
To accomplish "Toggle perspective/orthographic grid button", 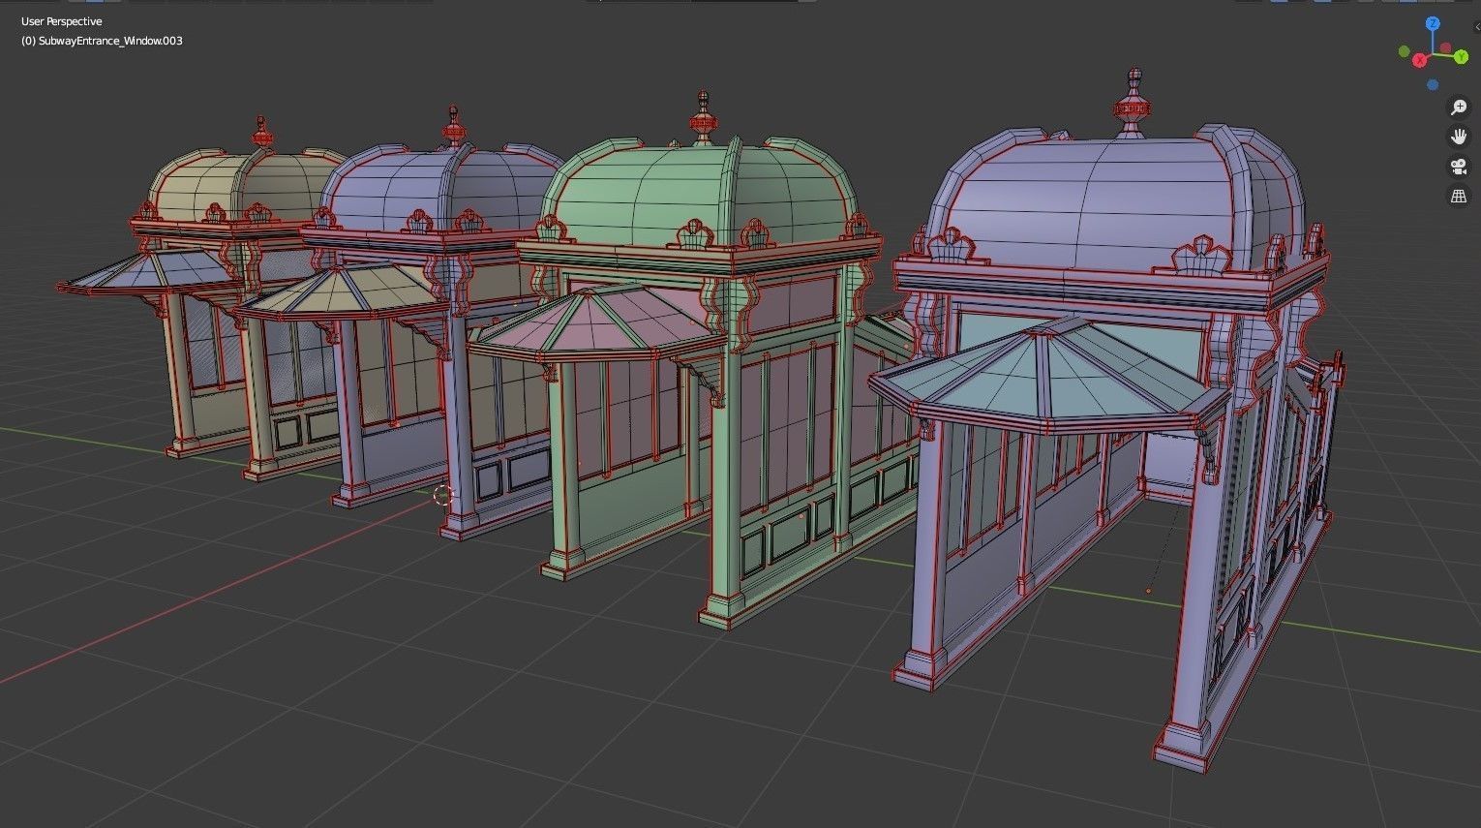I will (1459, 197).
